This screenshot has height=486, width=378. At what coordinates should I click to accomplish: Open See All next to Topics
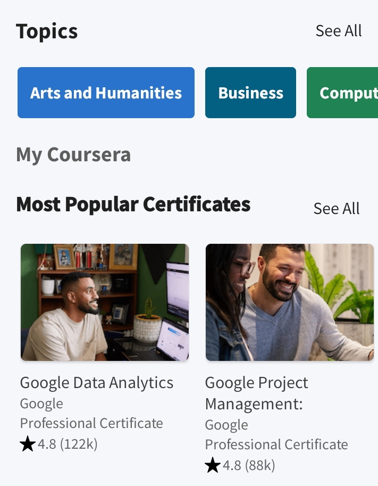click(x=338, y=31)
